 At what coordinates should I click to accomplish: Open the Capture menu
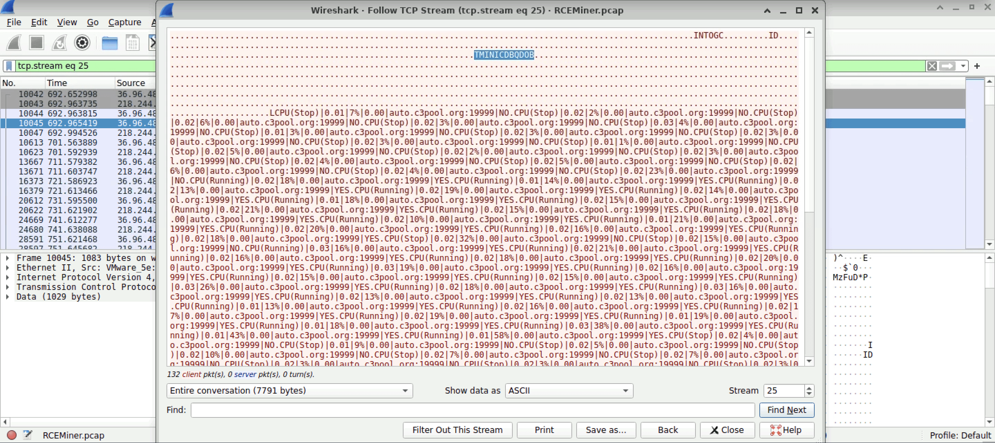(124, 22)
